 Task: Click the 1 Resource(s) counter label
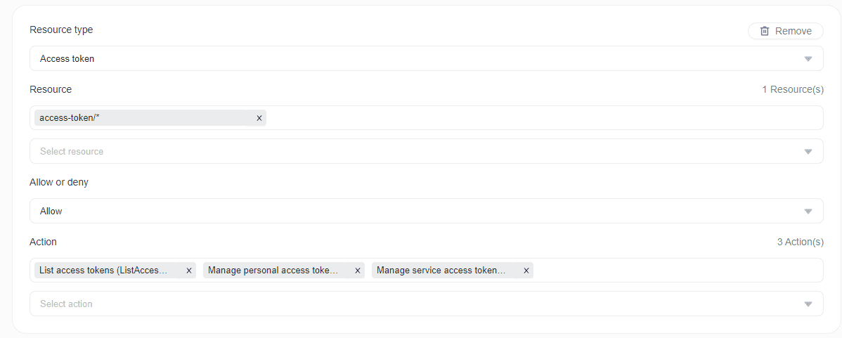pos(792,89)
